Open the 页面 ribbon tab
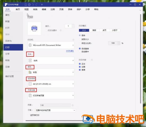Image resolution: width=146 pixels, height=127 pixels. click(61, 9)
